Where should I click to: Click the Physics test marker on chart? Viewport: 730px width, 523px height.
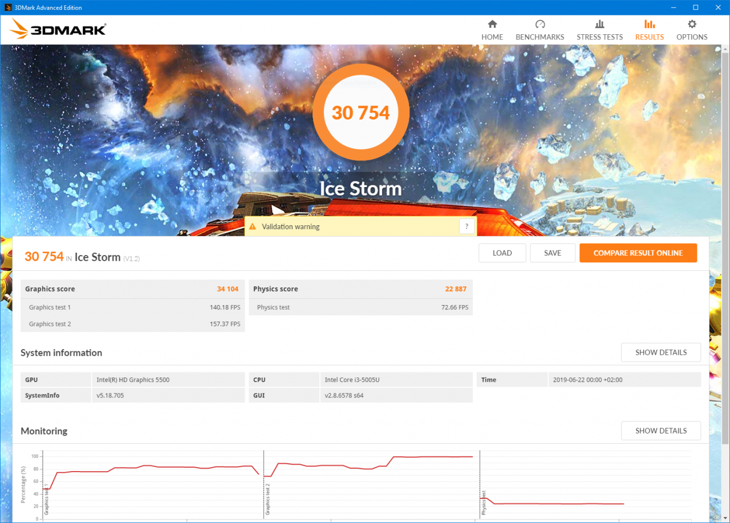(x=484, y=503)
